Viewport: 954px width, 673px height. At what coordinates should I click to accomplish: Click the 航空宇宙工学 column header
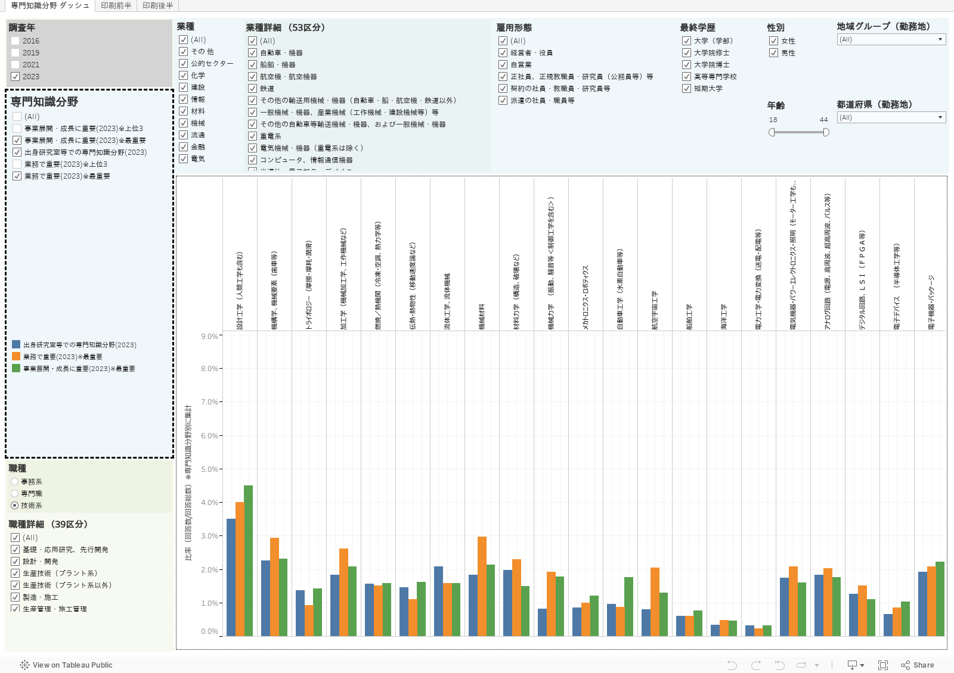click(x=655, y=310)
